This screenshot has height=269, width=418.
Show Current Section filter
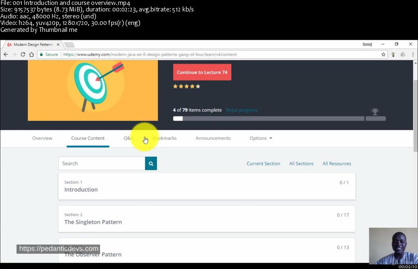(263, 164)
